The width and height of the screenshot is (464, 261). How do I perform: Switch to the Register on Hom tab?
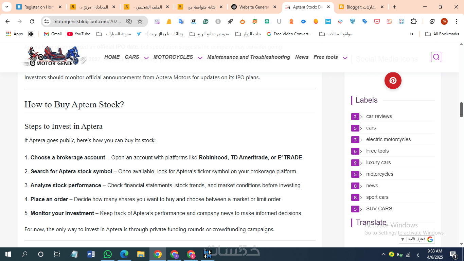pos(39,7)
